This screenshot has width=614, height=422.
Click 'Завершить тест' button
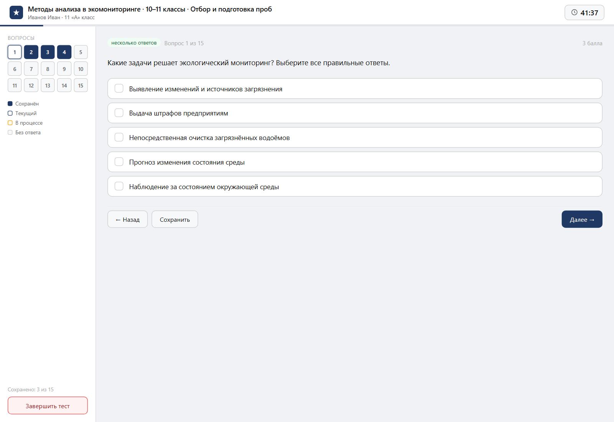pos(48,406)
